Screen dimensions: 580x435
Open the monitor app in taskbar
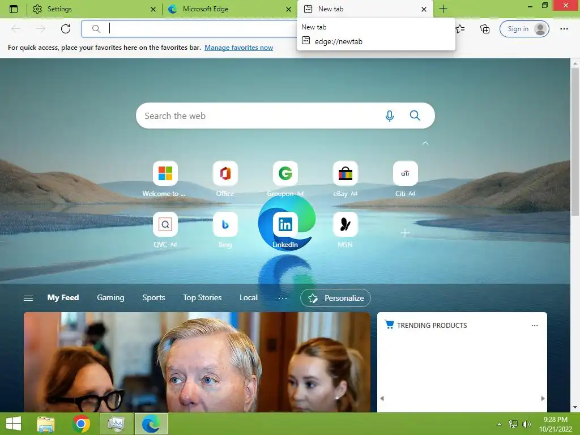click(x=116, y=424)
